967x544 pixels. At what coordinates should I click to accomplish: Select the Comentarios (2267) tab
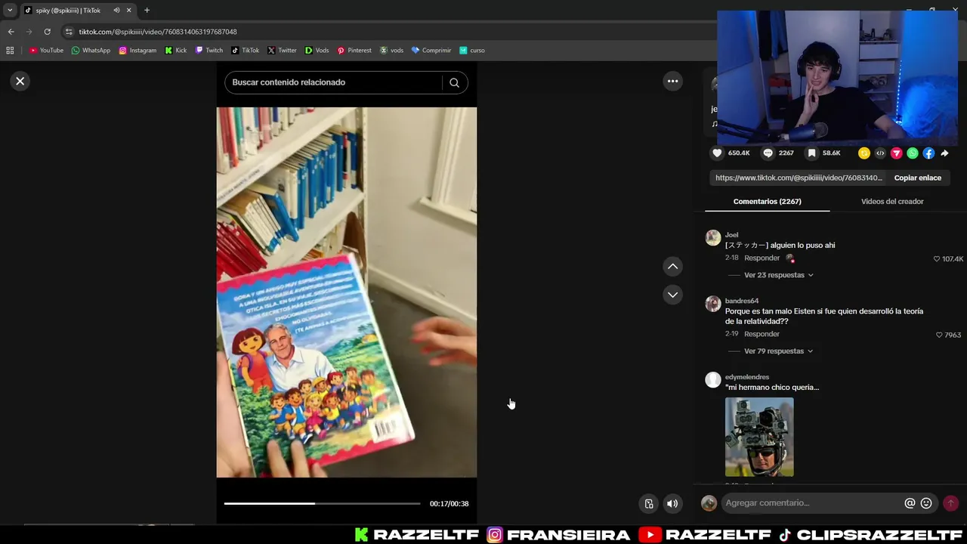tap(767, 202)
